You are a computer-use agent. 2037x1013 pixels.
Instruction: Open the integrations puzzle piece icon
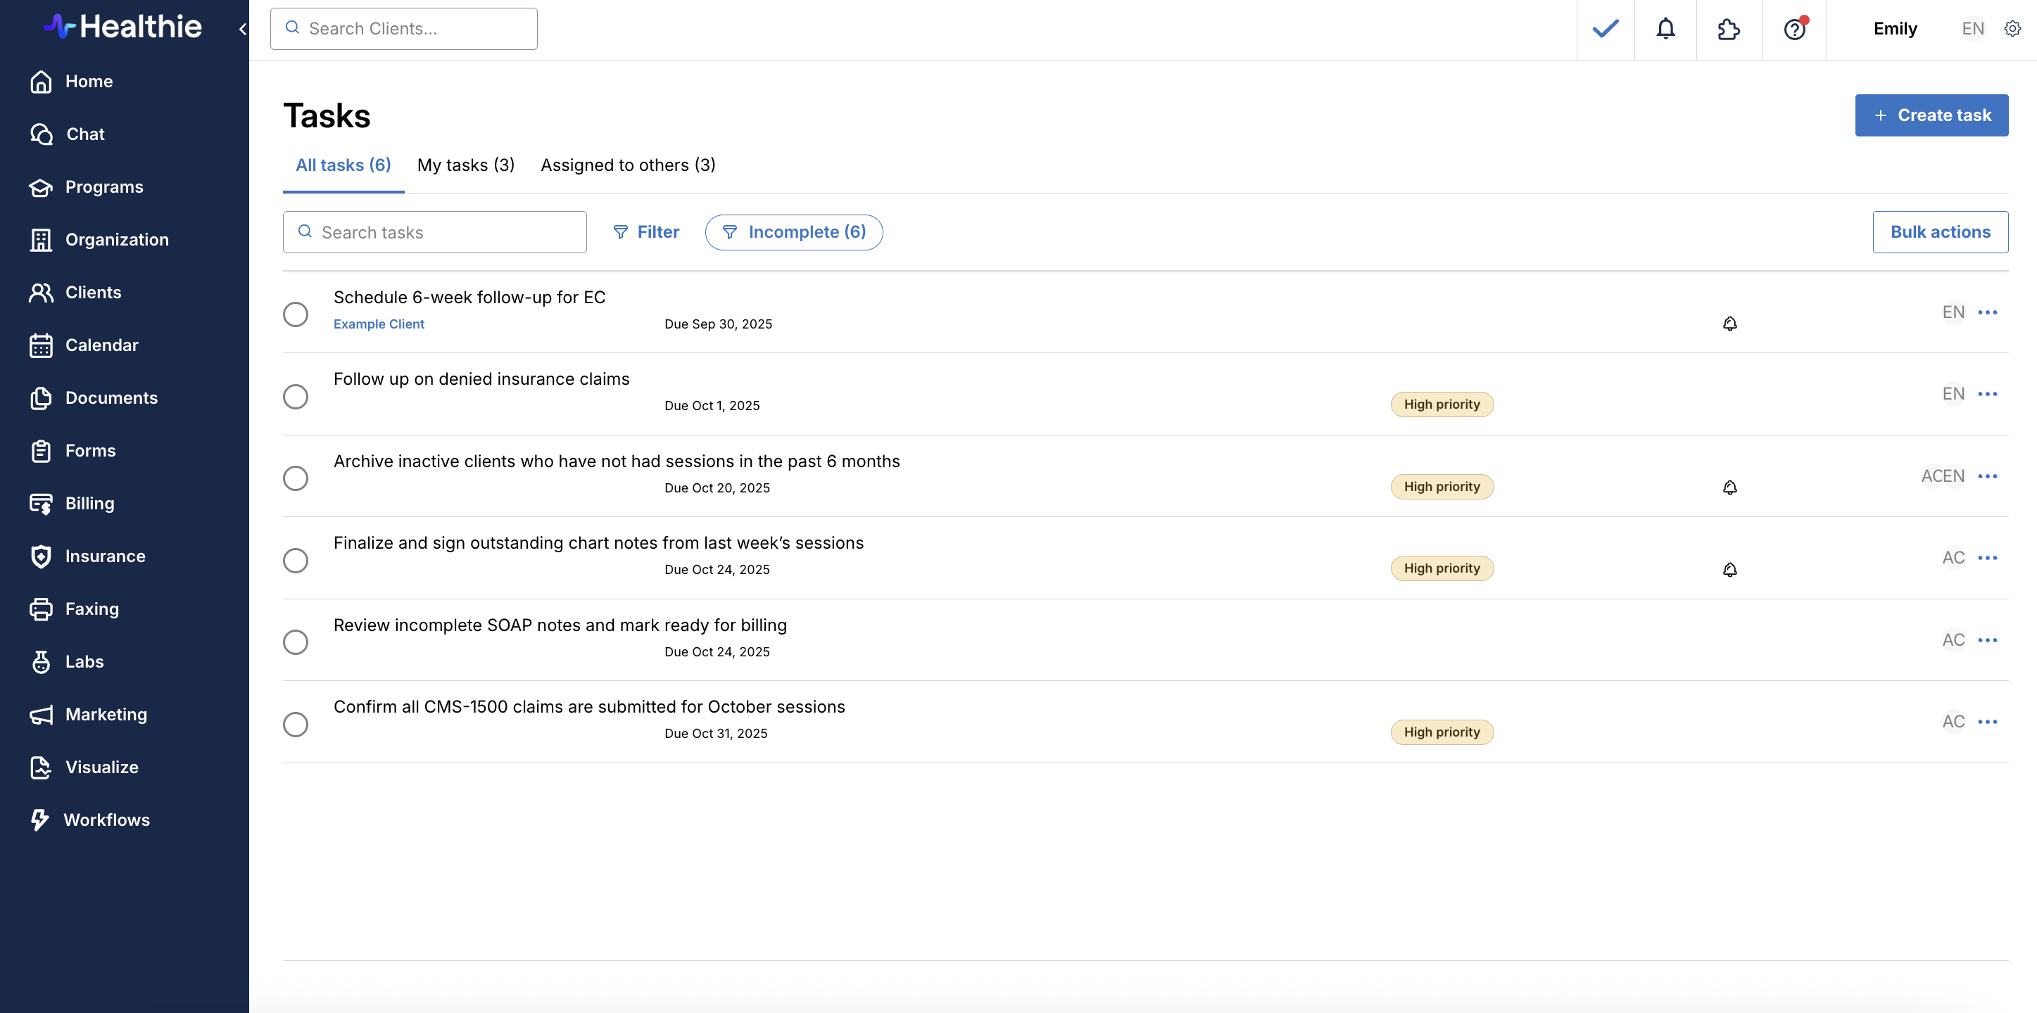[x=1729, y=30]
